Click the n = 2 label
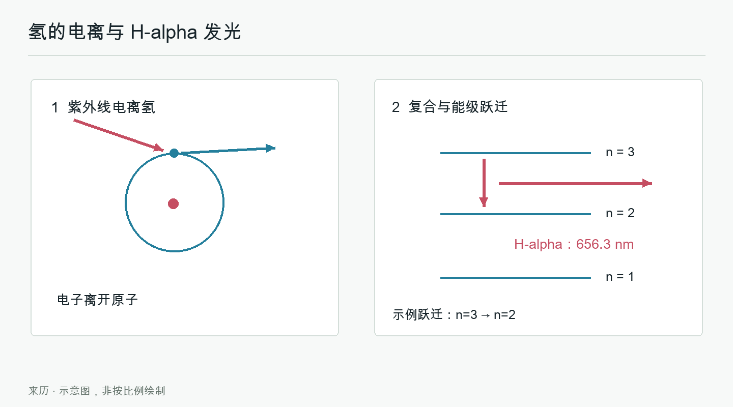Image resolution: width=733 pixels, height=407 pixels. [620, 213]
